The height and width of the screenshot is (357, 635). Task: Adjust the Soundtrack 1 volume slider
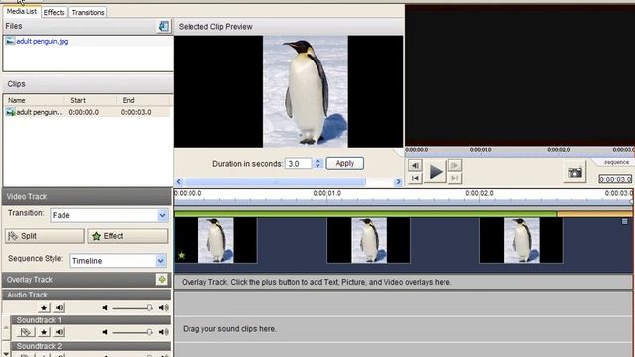tap(132, 332)
